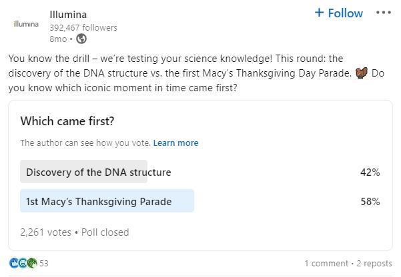Click the 42% result bar

[83, 172]
